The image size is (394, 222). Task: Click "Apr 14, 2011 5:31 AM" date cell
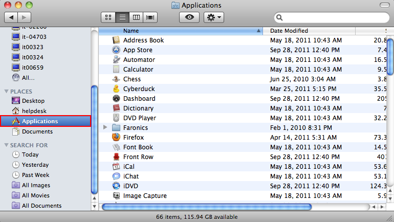303,138
